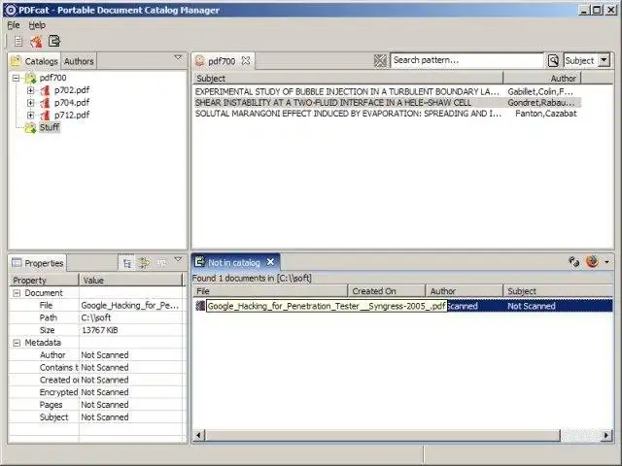
Task: Sort by the Subject column header in pdf700
Action: 348,79
